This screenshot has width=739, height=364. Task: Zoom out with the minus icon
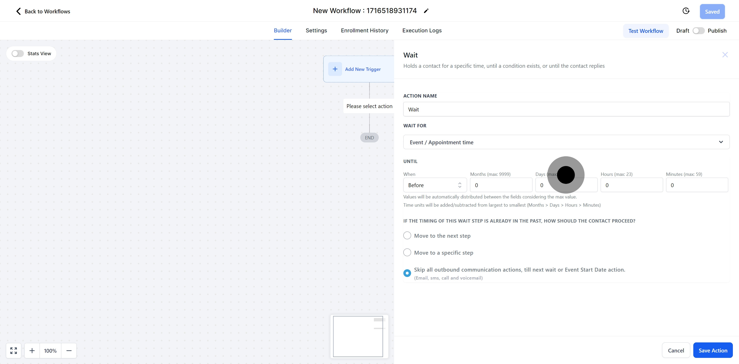coord(69,350)
